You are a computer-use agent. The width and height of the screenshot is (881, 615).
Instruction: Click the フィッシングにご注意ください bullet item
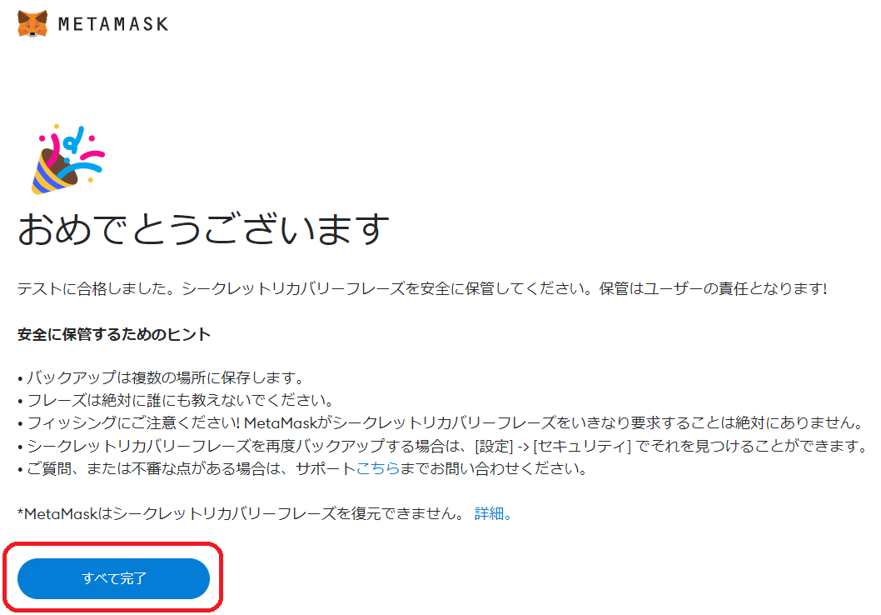(x=440, y=422)
